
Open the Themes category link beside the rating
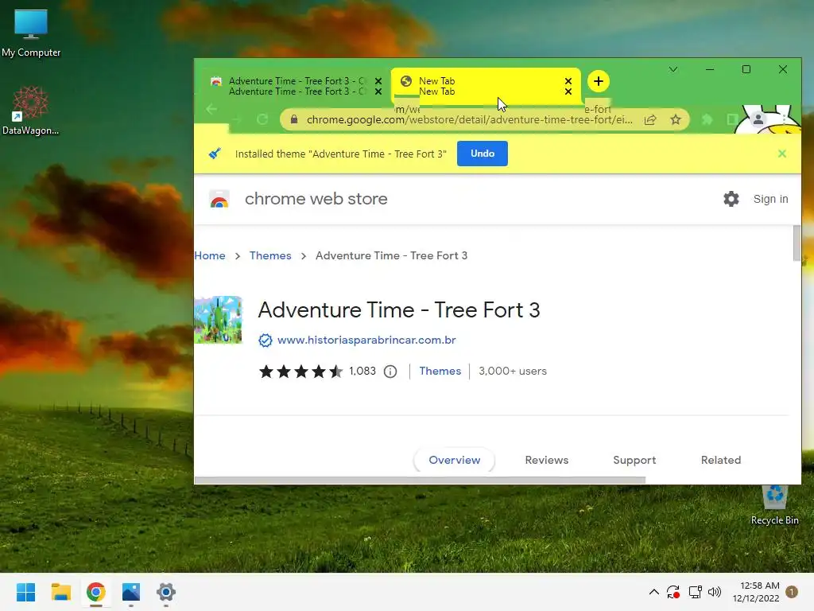(x=440, y=371)
